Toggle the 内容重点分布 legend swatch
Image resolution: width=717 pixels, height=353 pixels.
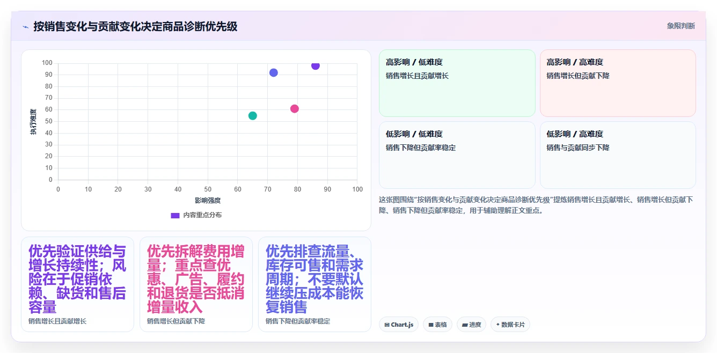tap(175, 215)
